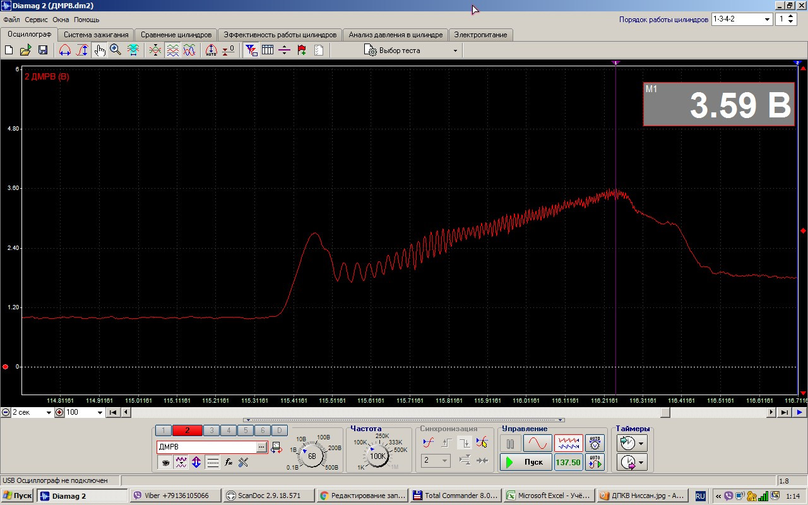Screen dimensions: 808x505
Task: Open the Сервис menu
Action: (x=37, y=20)
